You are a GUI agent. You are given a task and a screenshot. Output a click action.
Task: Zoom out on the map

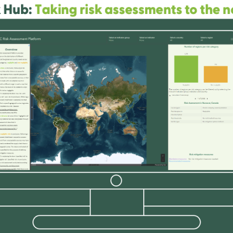coord(163,160)
